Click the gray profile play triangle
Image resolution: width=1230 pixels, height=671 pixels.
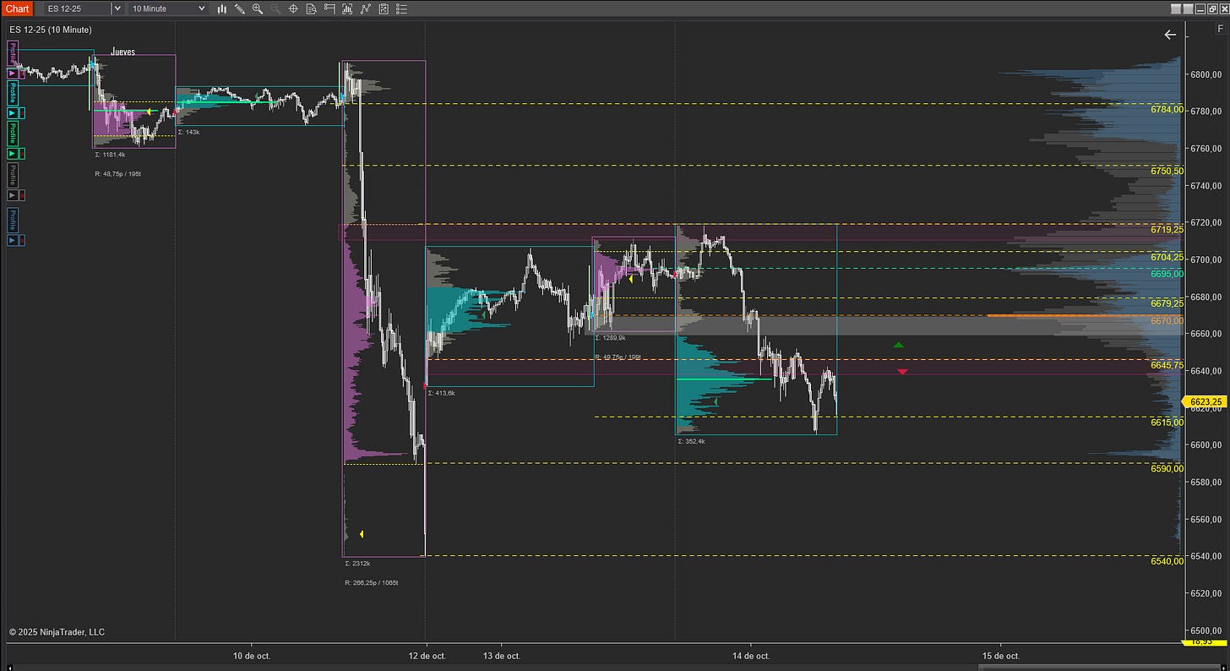coord(12,195)
